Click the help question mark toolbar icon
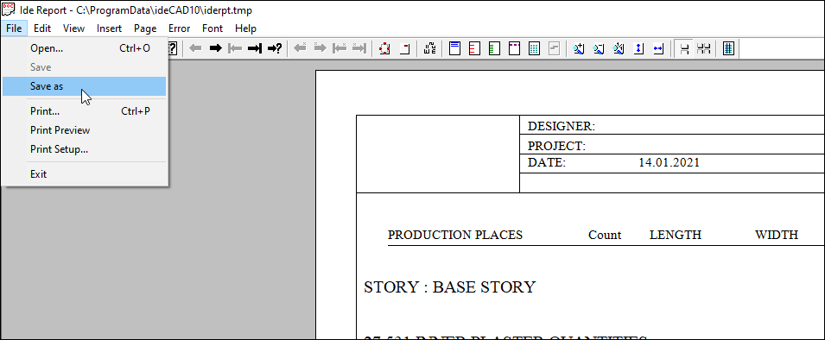Screen dimensions: 825x340 pos(173,49)
